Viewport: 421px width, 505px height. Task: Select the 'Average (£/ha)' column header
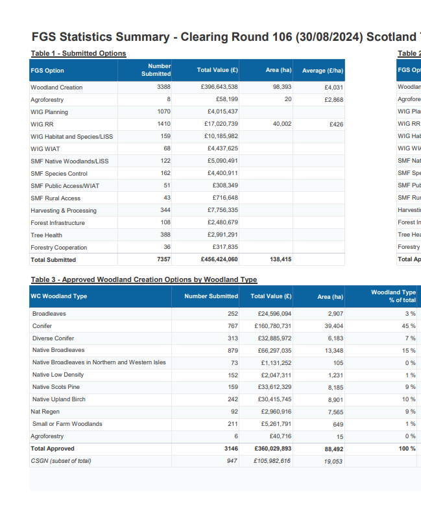click(x=322, y=70)
